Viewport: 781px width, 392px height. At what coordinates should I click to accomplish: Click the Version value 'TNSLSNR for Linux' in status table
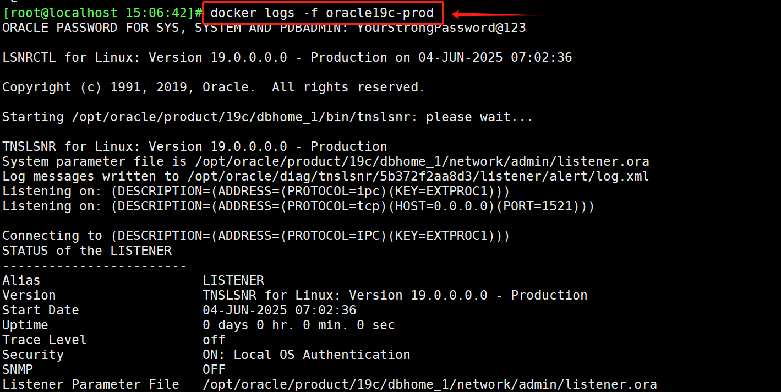pyautogui.click(x=395, y=295)
